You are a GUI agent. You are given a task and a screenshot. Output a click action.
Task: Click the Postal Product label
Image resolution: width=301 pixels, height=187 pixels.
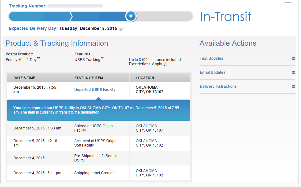point(19,54)
